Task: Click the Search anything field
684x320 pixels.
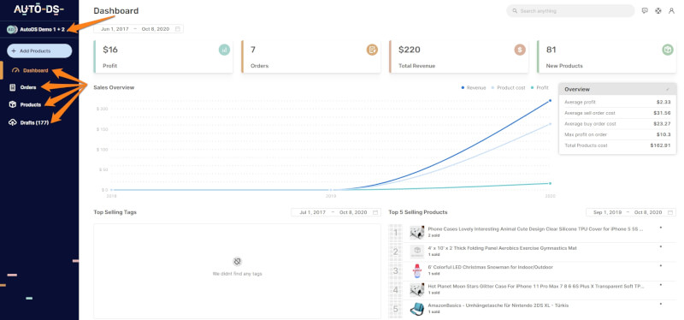Action: (x=570, y=11)
